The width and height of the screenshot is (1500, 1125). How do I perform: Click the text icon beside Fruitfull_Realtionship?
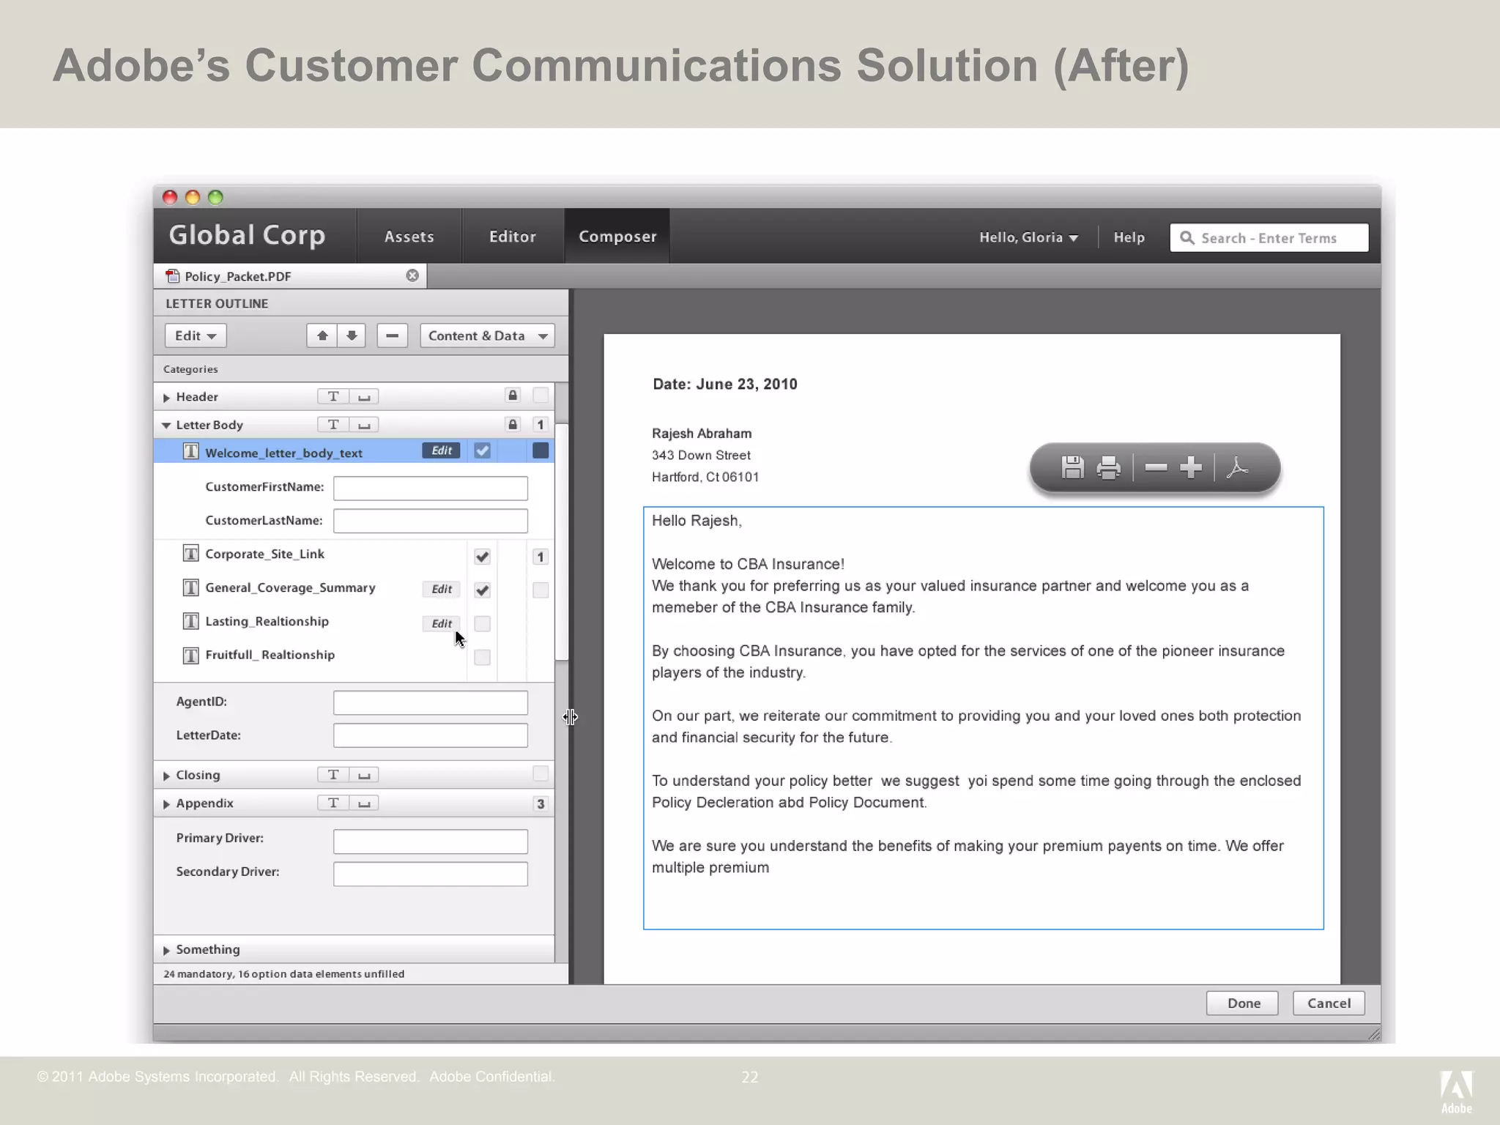click(190, 655)
